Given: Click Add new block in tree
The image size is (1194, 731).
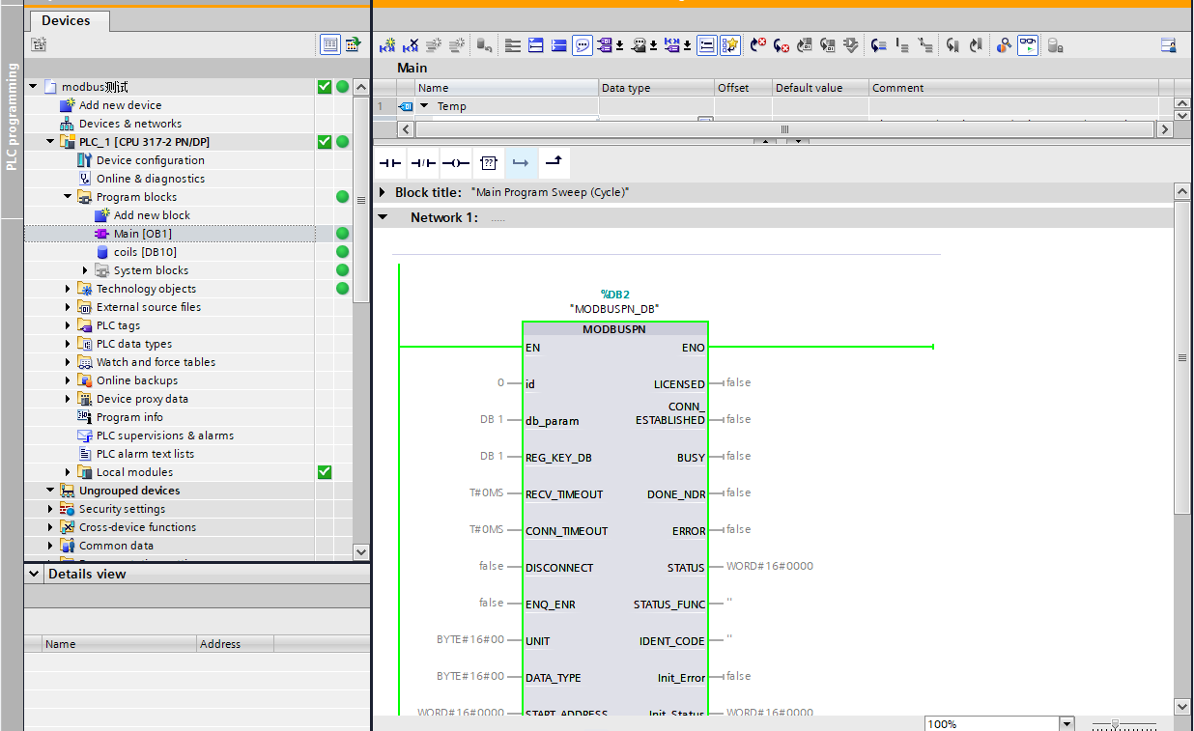Looking at the screenshot, I should click(x=151, y=215).
